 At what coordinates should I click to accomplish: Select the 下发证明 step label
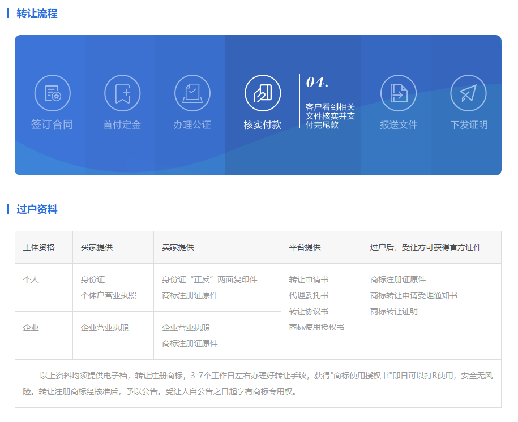click(469, 125)
